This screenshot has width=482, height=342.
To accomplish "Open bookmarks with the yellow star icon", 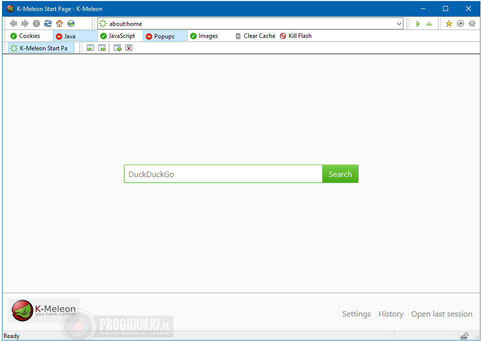I will point(449,23).
